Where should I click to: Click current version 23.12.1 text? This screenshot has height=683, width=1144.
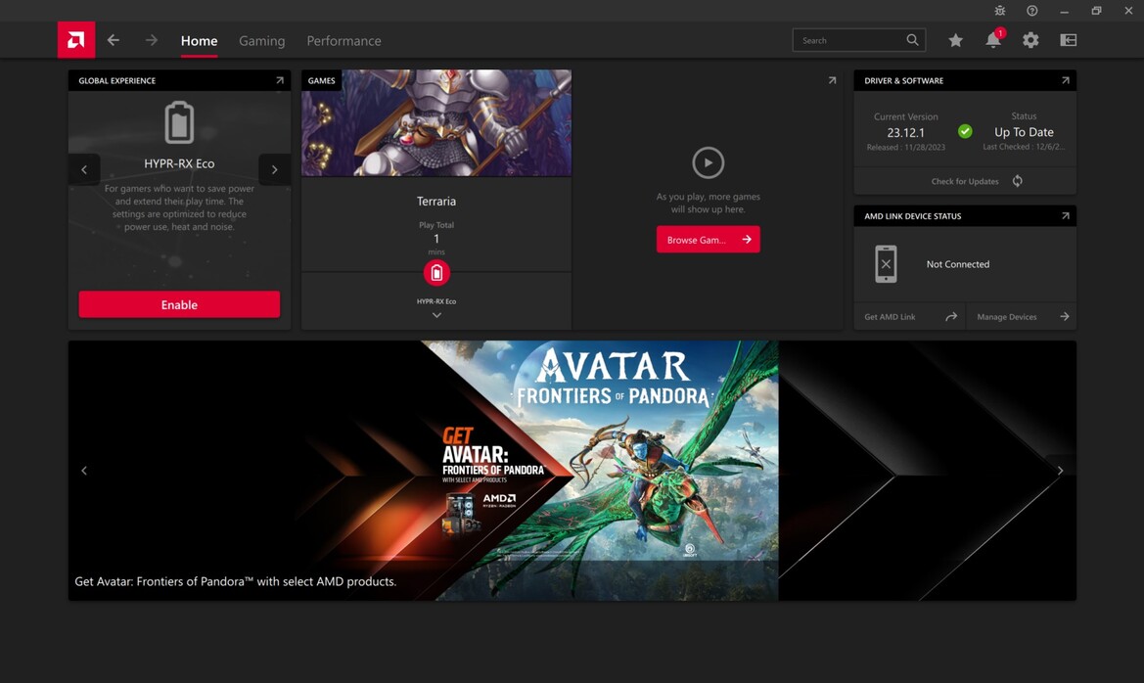[905, 133]
